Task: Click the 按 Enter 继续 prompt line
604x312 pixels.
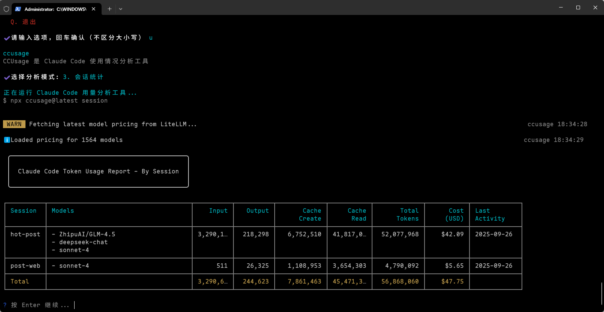Action: tap(36, 305)
